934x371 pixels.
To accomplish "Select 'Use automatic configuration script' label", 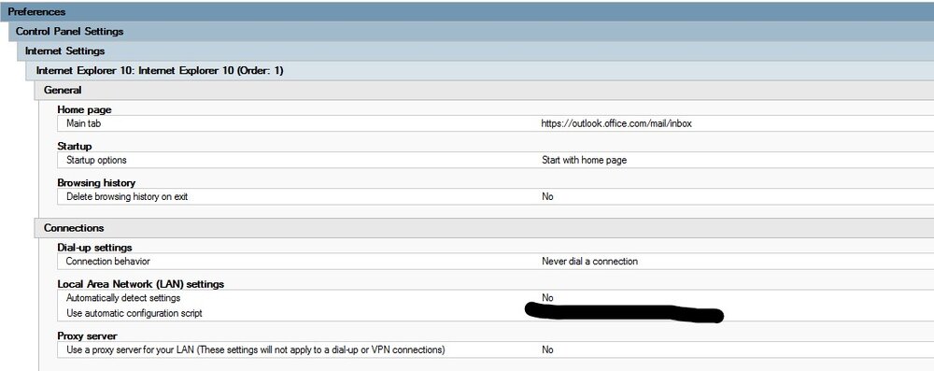I will coord(134,313).
